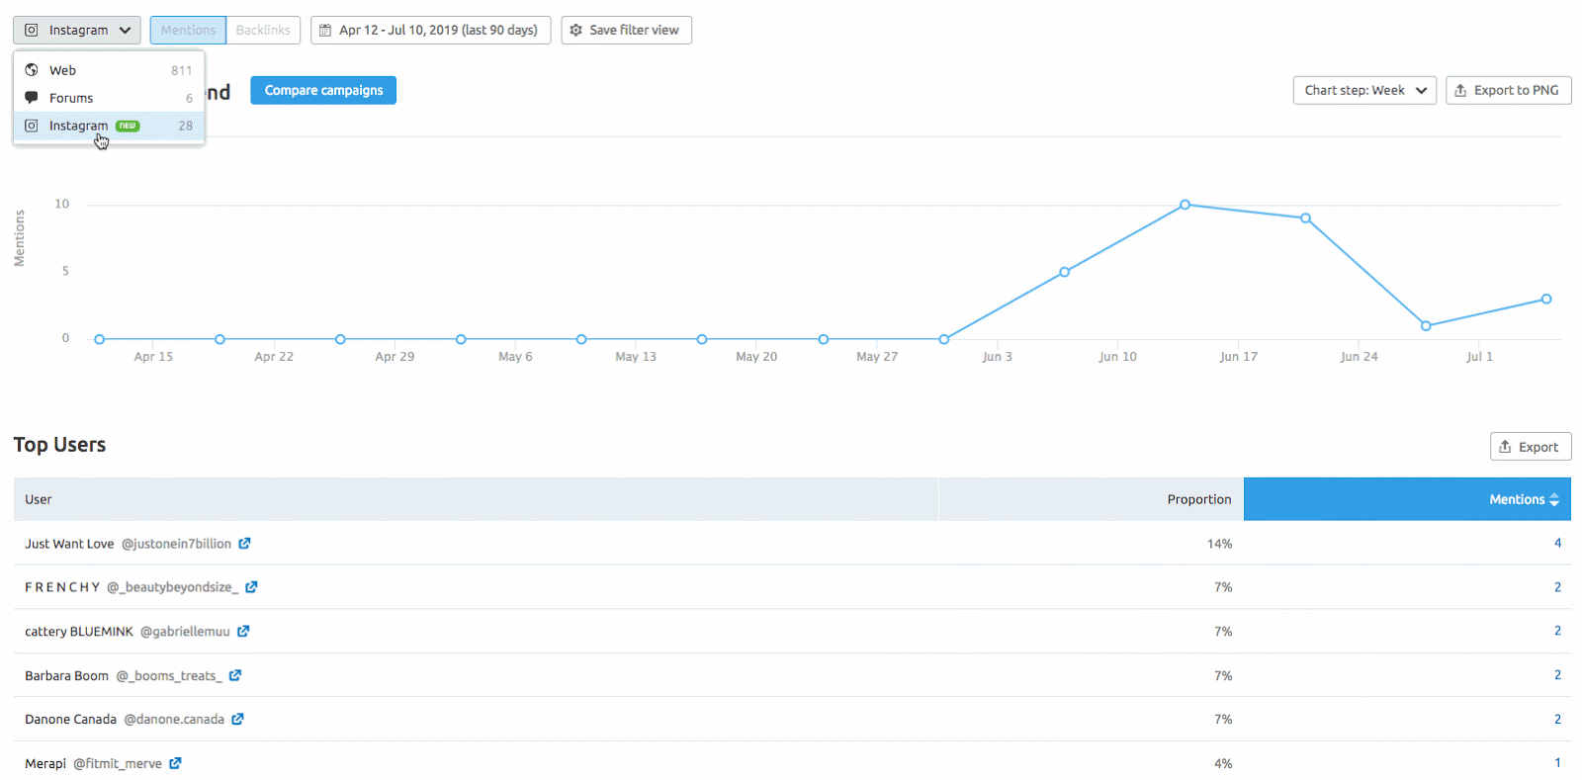Click export icon beside Top Users Export
The image size is (1582, 780).
[1505, 447]
